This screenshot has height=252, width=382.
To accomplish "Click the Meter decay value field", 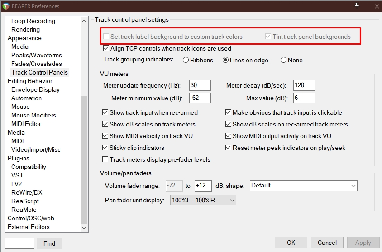I will 304,85.
